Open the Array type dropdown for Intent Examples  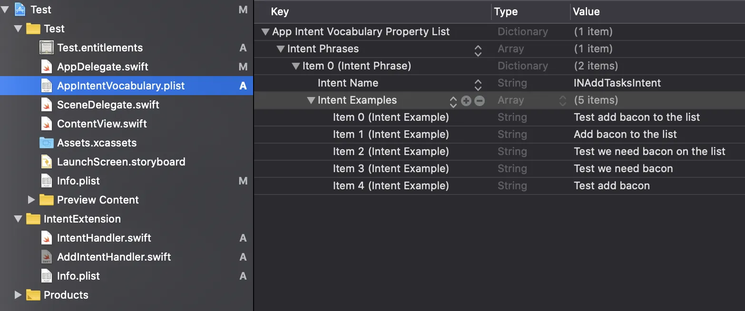563,100
